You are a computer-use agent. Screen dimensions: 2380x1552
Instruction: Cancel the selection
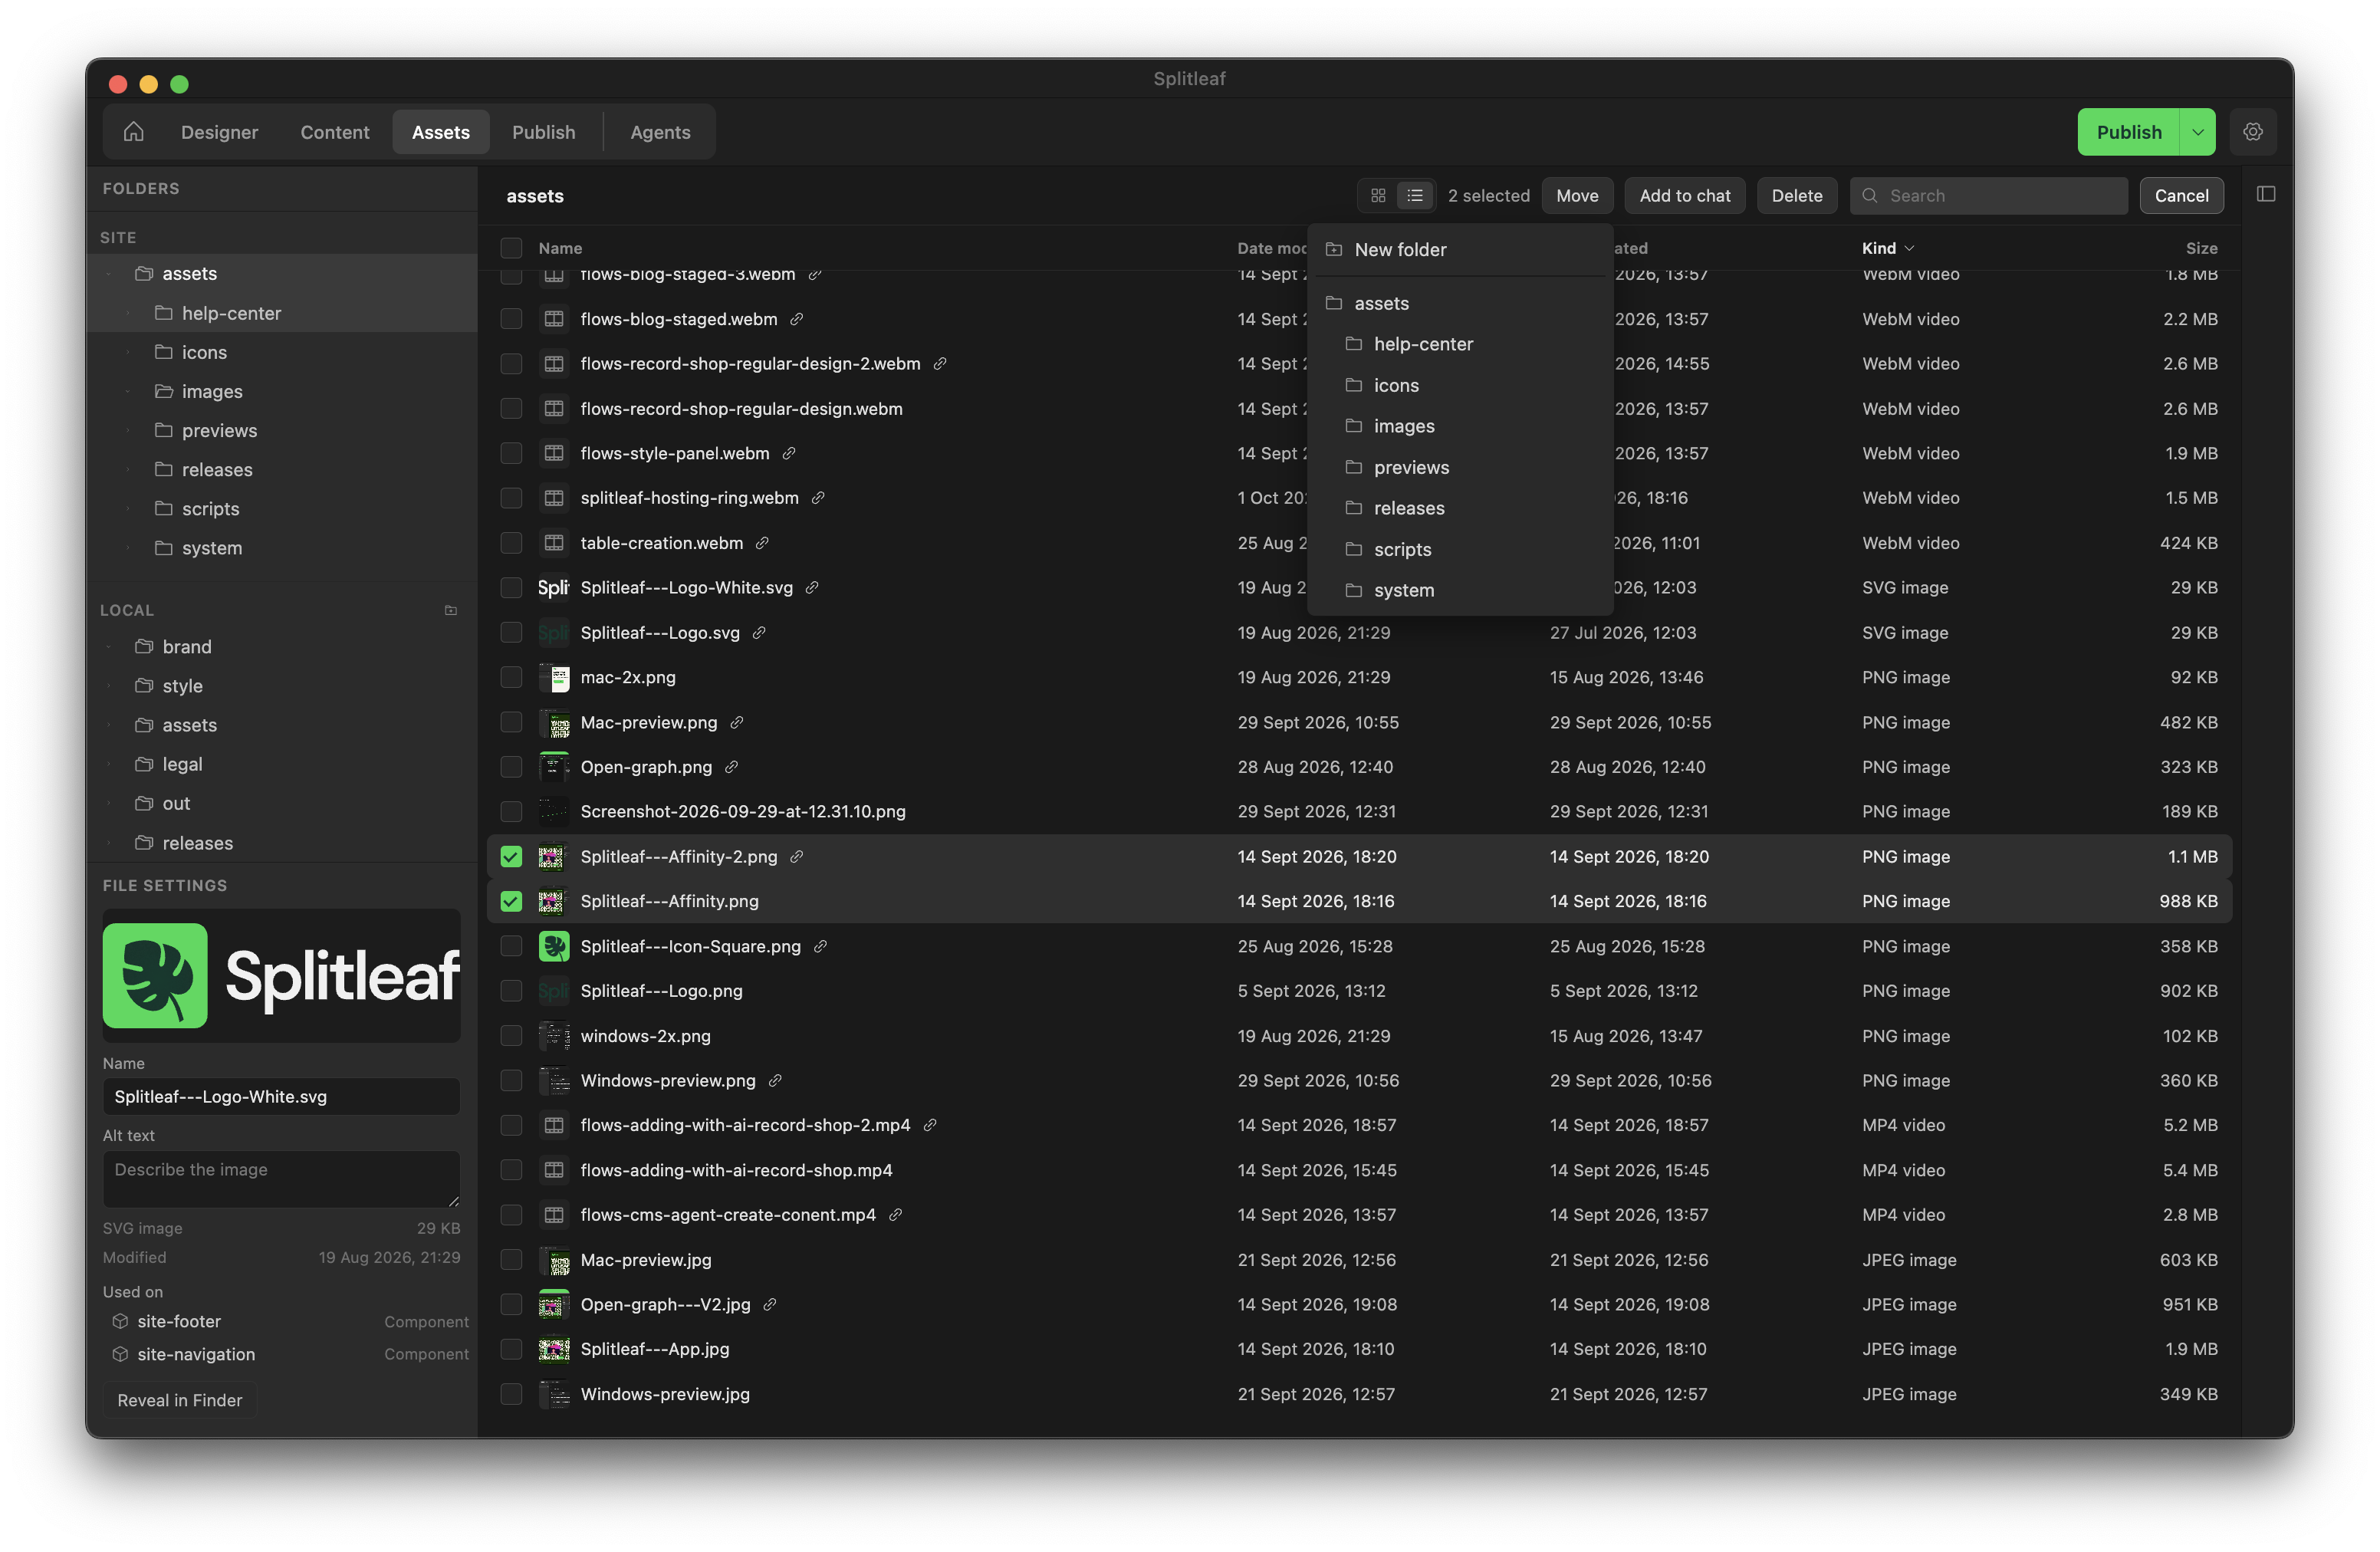(2181, 196)
